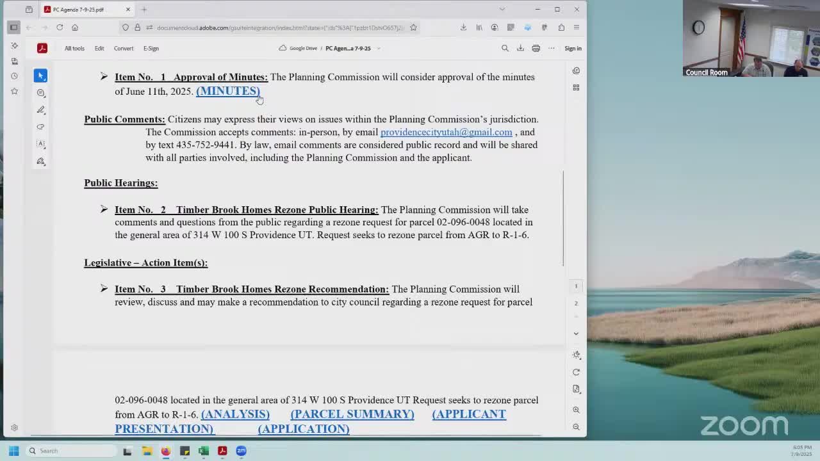Activate the freehand Draw tool
Image resolution: width=820 pixels, height=461 pixels.
[x=40, y=127]
